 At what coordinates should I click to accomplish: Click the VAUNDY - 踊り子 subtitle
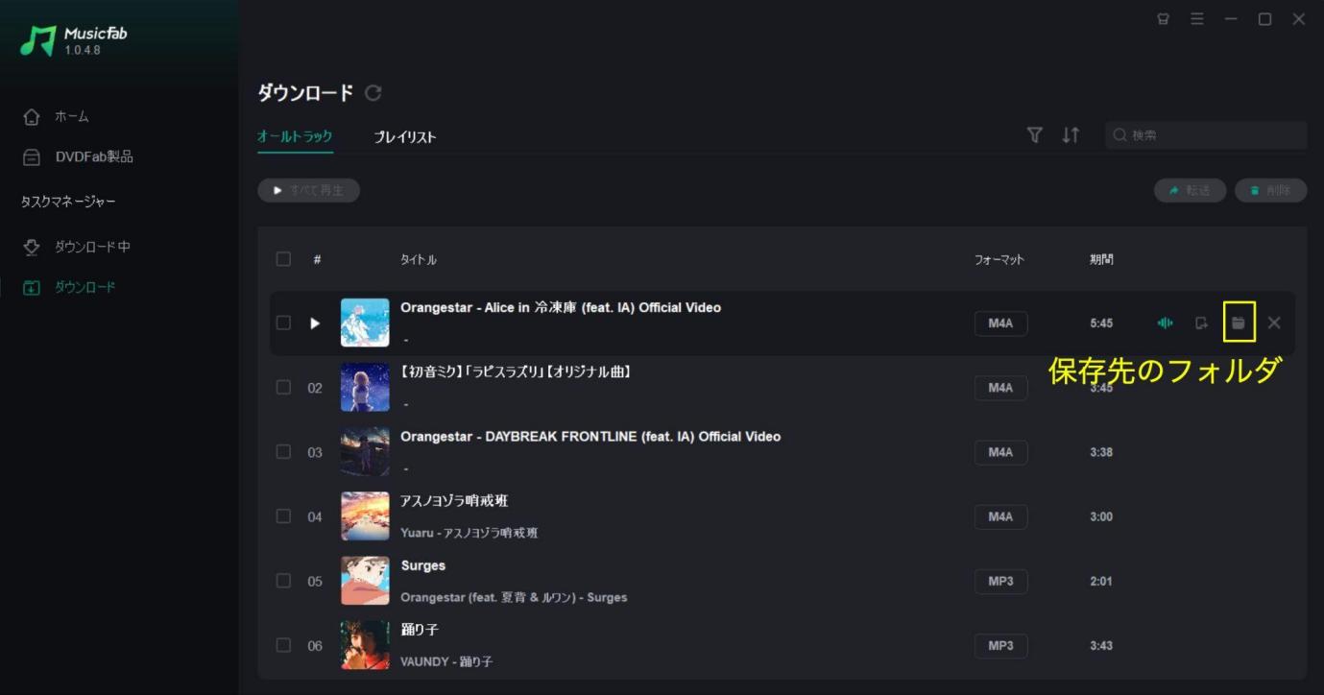pos(446,661)
